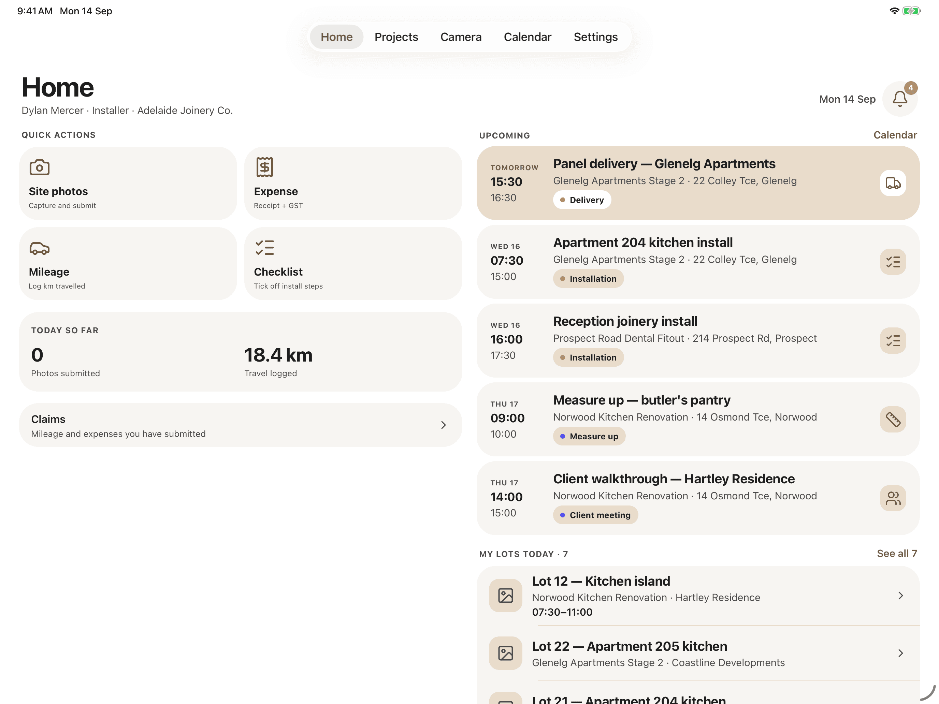The width and height of the screenshot is (939, 704).
Task: Tap the Measure up tag pill
Action: tap(589, 436)
